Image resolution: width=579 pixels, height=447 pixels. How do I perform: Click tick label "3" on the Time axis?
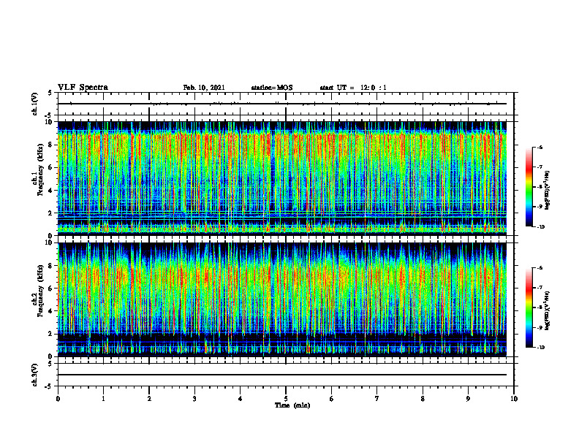194,399
